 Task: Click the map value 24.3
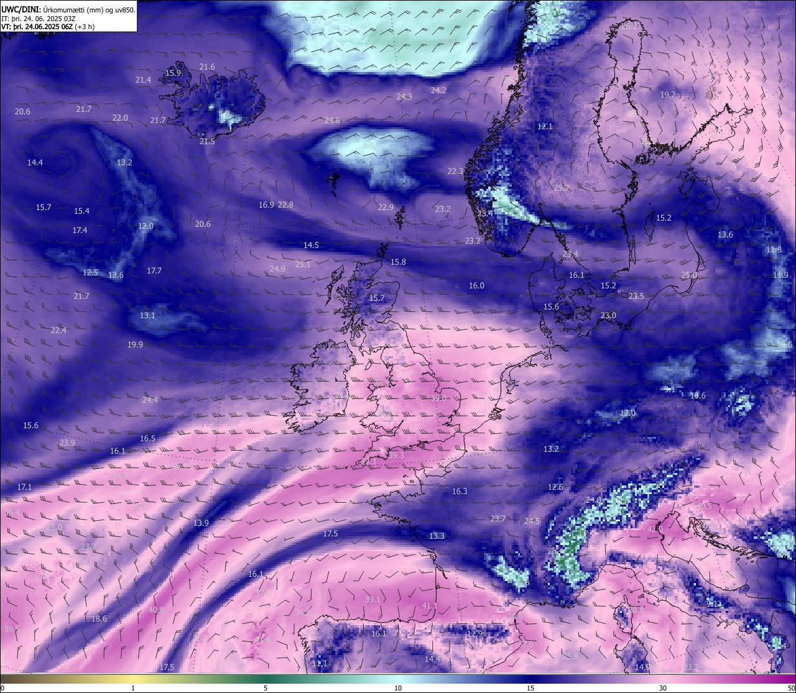[x=404, y=97]
